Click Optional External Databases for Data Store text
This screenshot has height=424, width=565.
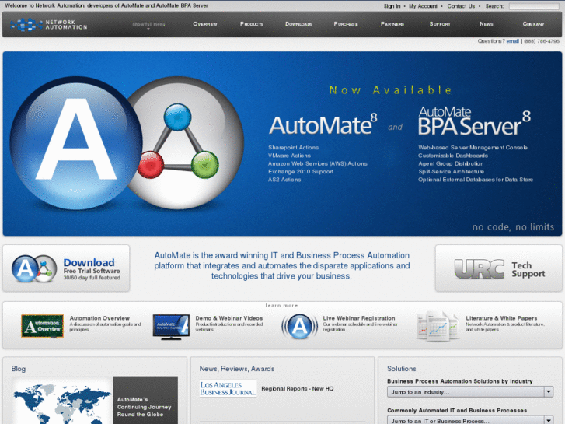tap(476, 180)
